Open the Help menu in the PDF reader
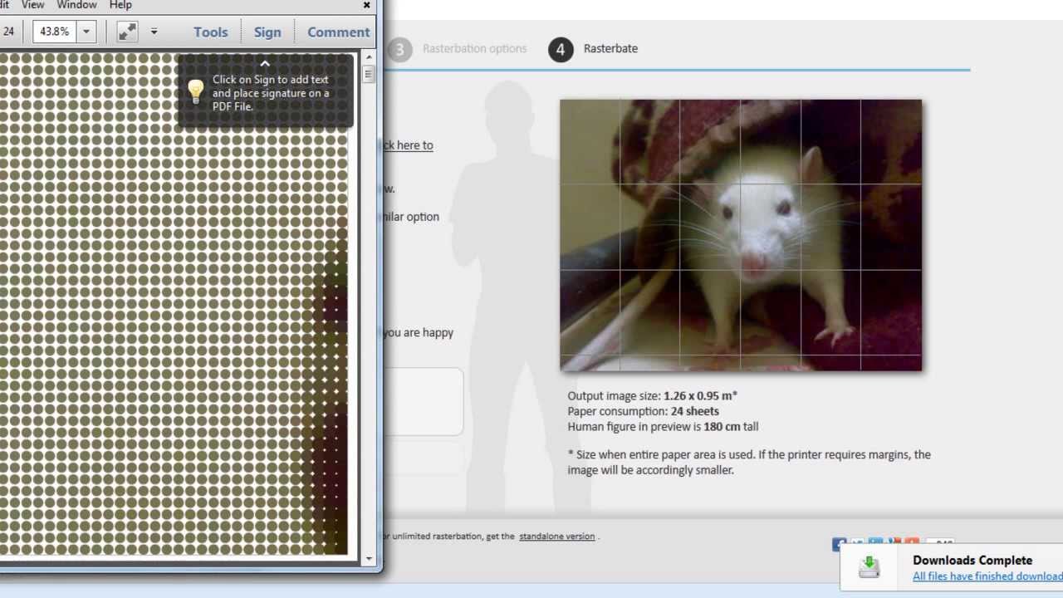Screen dimensions: 1063x598 (120, 5)
